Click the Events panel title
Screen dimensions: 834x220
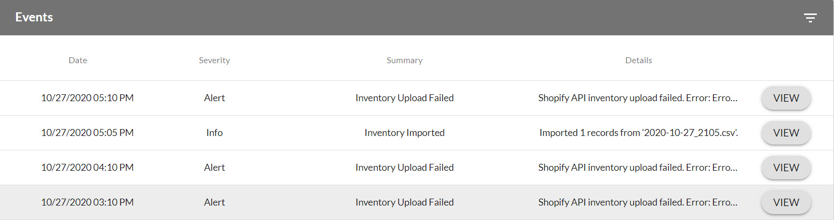pos(34,17)
